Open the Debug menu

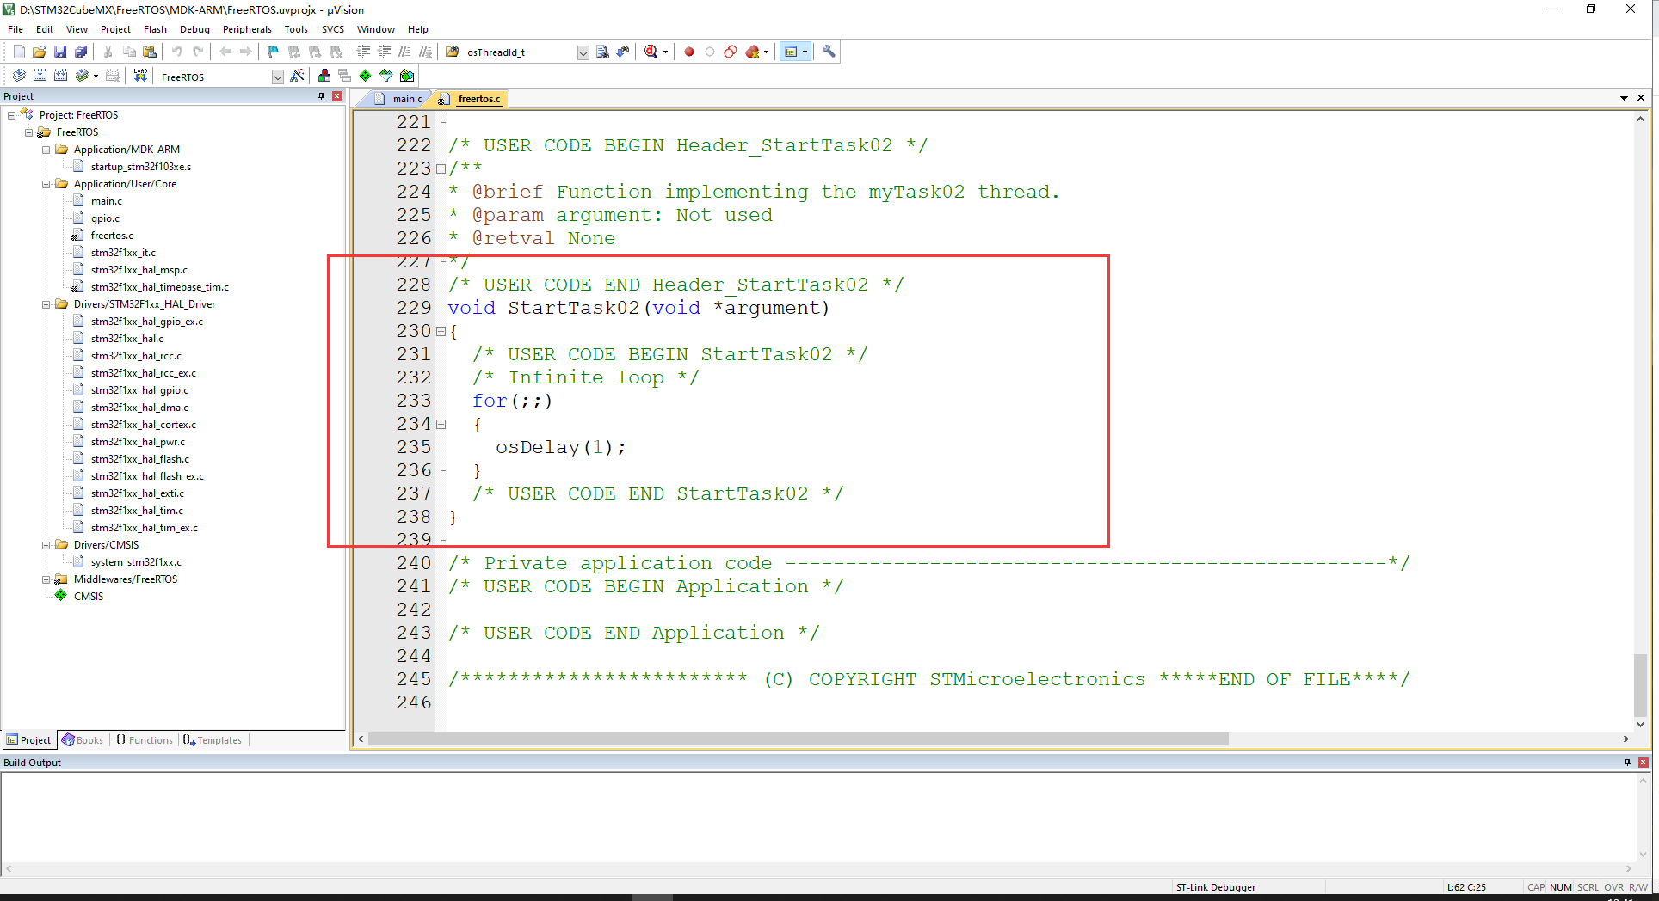coord(194,29)
